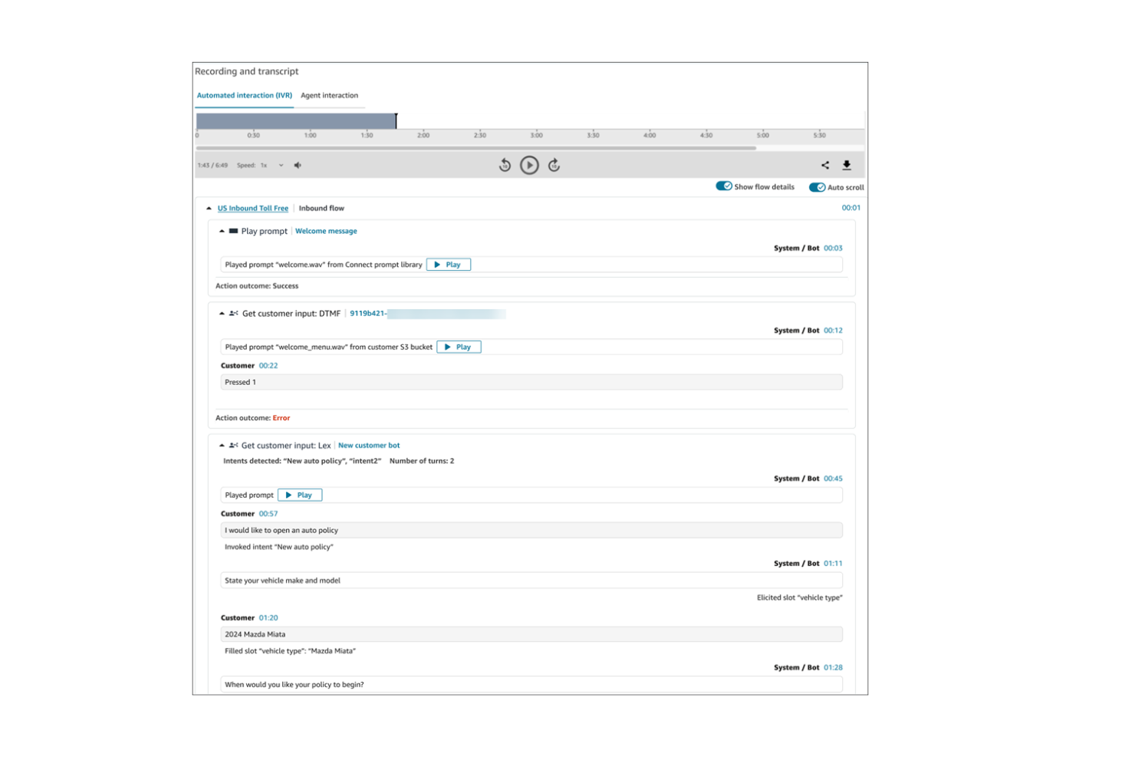The image size is (1135, 757).
Task: Click the 3:00 mark on timeline
Action: (x=536, y=135)
